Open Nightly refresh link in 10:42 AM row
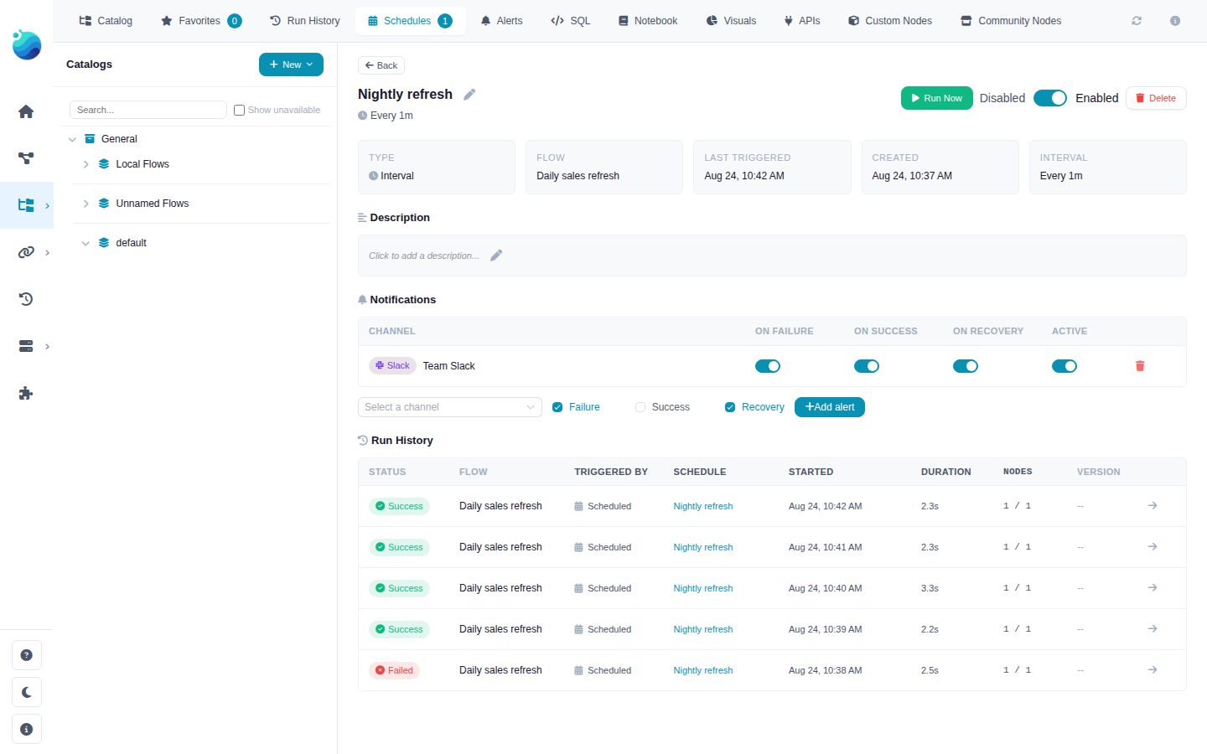 (x=703, y=506)
